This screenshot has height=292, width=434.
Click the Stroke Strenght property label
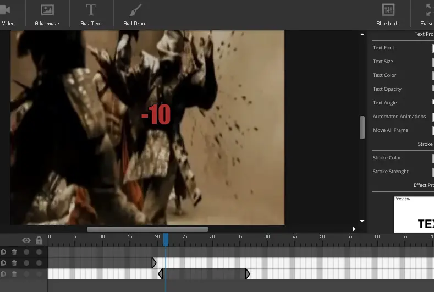click(391, 172)
